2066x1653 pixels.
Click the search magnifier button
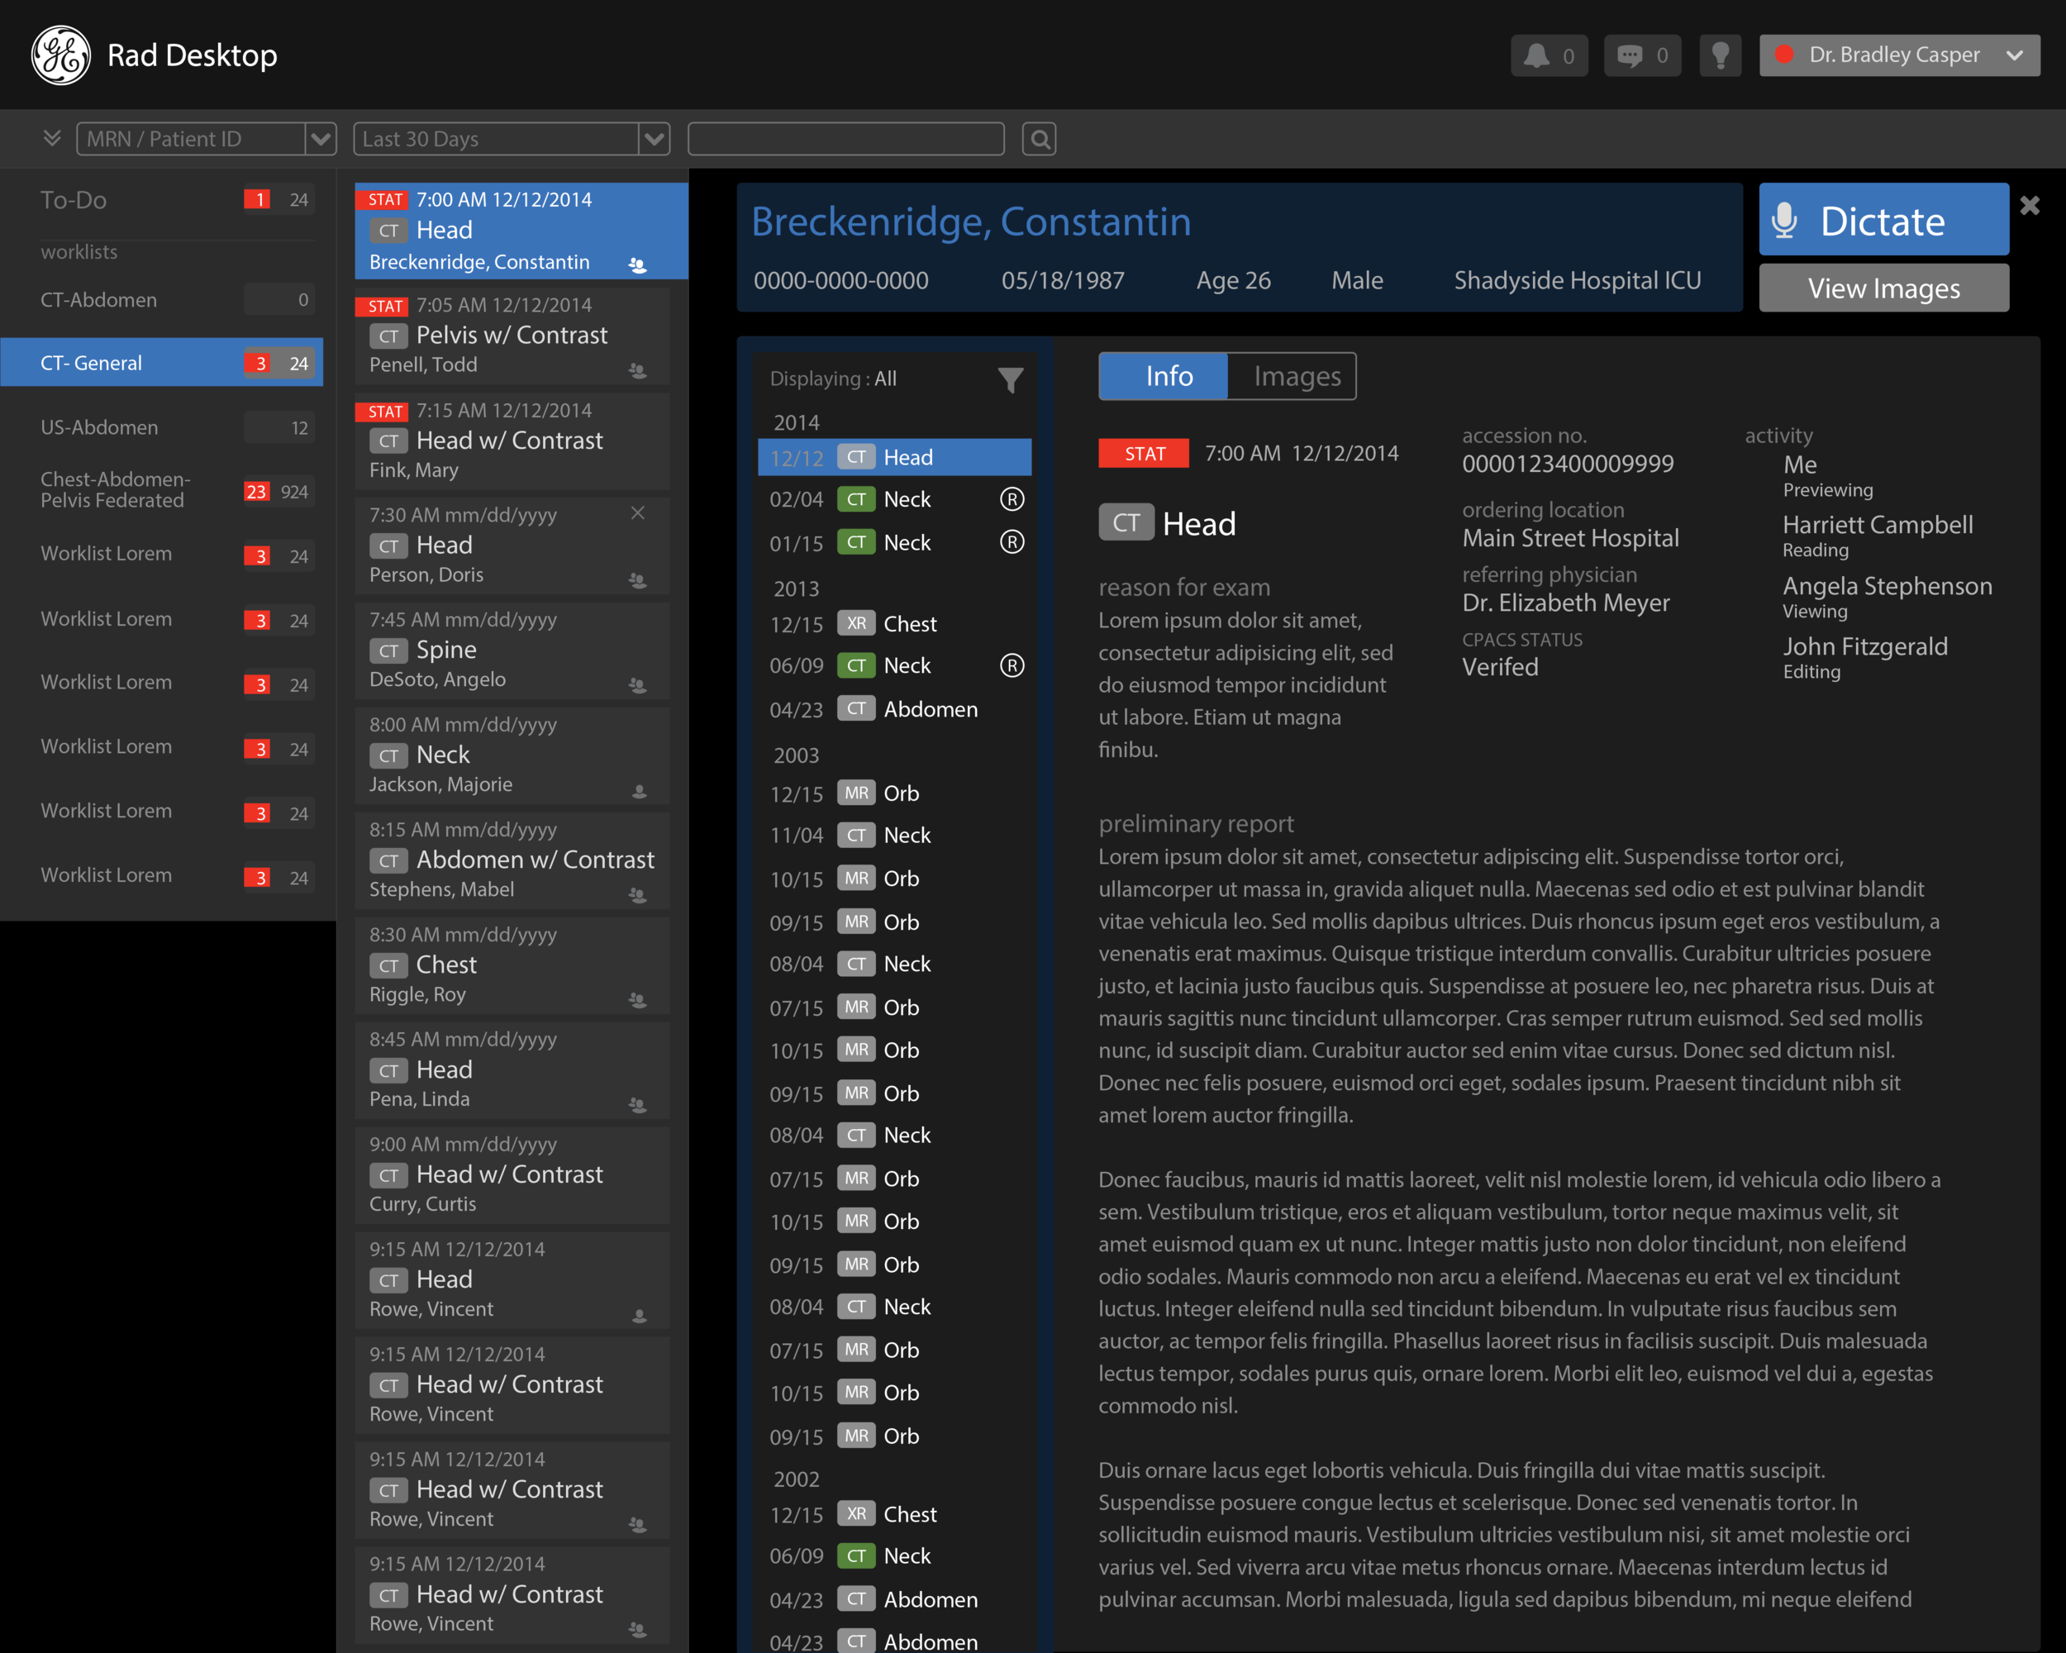click(x=1039, y=139)
